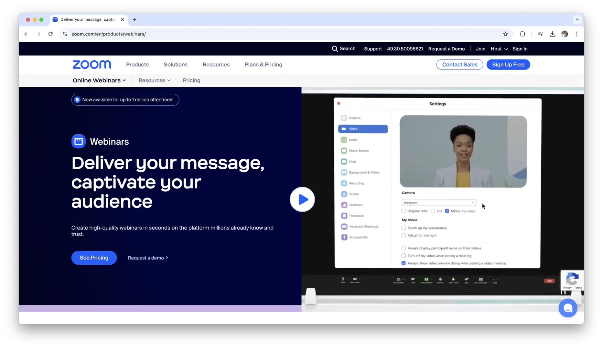
Task: Reload the page
Action: (x=50, y=34)
